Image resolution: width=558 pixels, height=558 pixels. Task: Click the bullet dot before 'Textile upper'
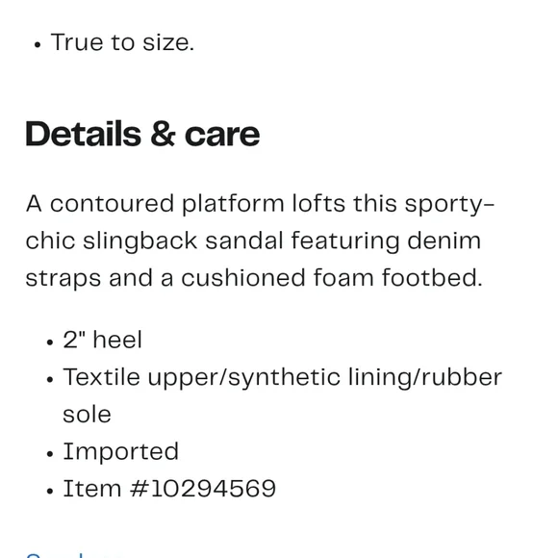point(50,380)
